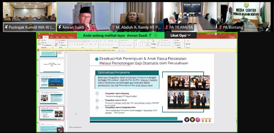Image resolution: width=274 pixels, height=133 pixels.
Task: Select the slide 27 thumbnail
Action: [x=52, y=82]
